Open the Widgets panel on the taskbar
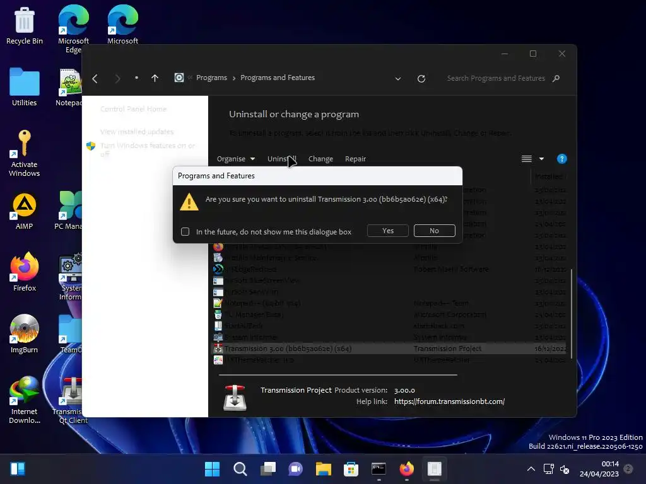Screen dimensions: 646x484 [18, 469]
